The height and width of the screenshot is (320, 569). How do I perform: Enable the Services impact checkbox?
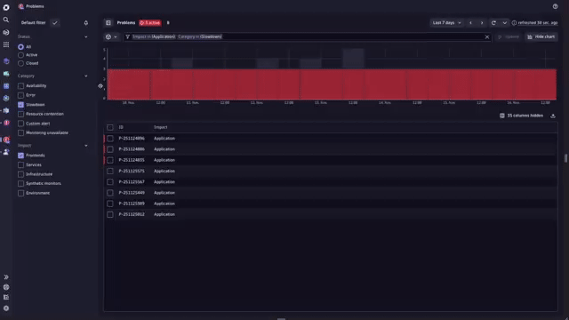20,165
